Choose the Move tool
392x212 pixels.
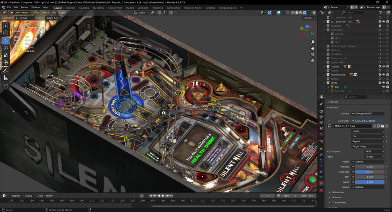6,41
